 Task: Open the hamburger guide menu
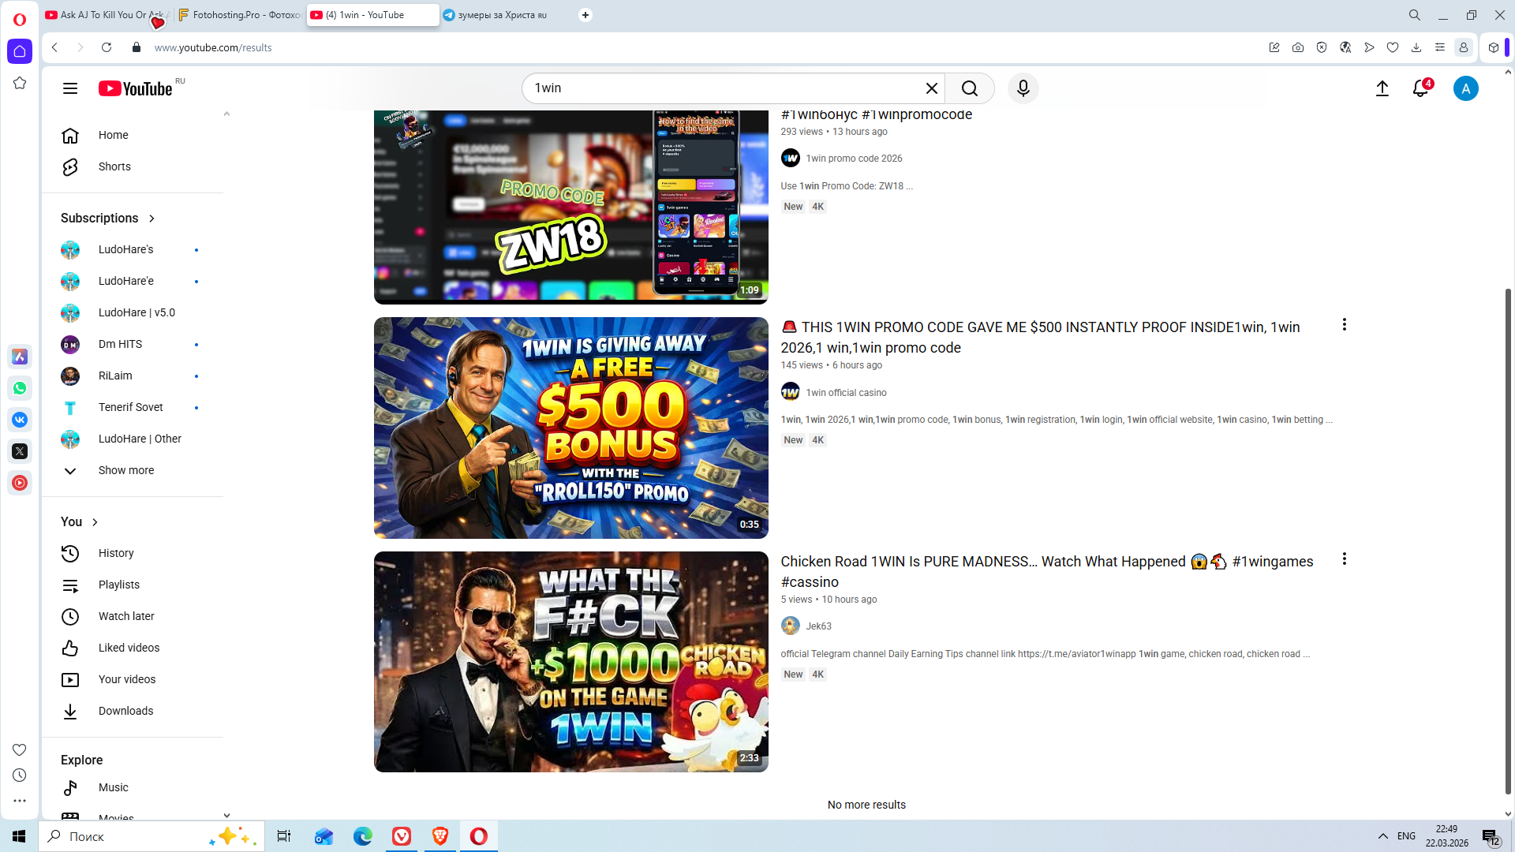[70, 88]
